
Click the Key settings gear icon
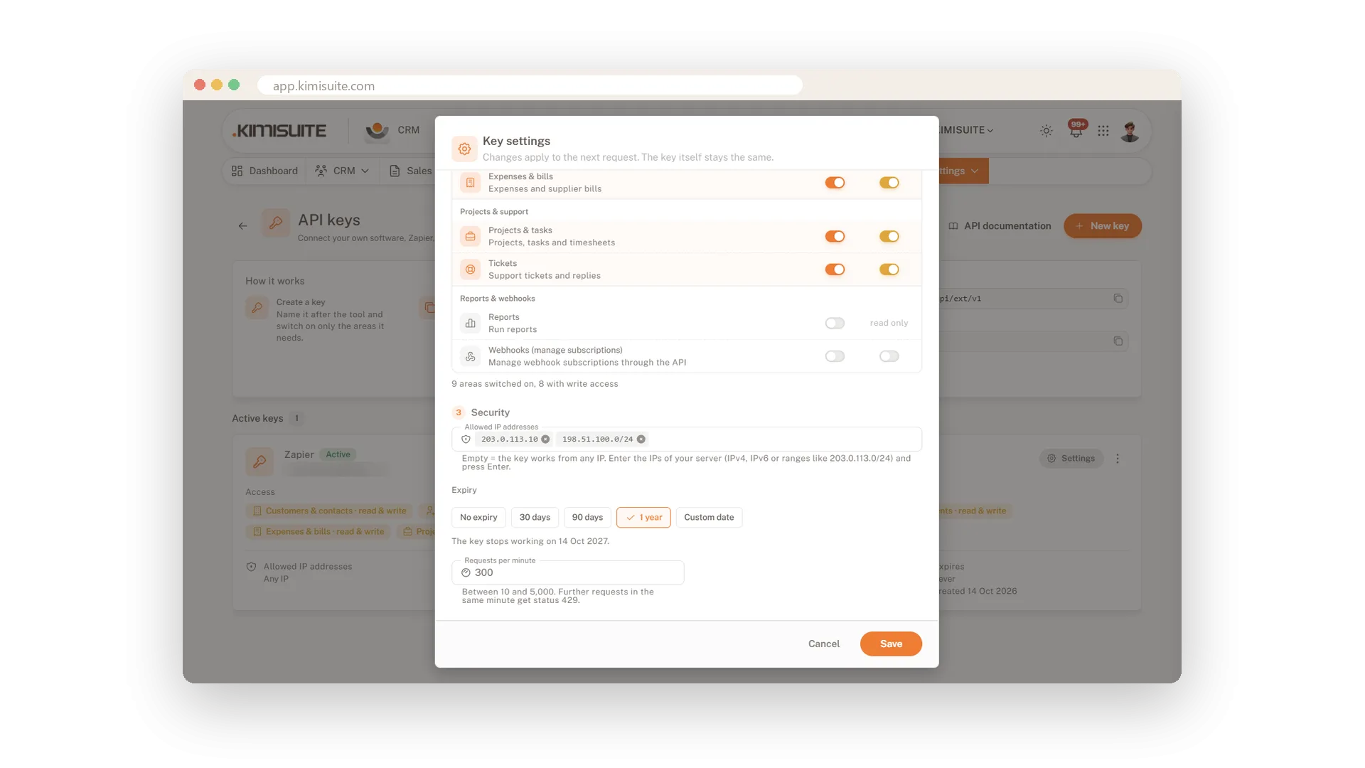pos(464,149)
